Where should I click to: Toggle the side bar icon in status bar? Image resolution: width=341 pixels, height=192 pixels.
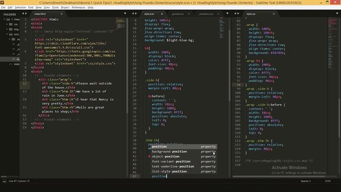4,181
